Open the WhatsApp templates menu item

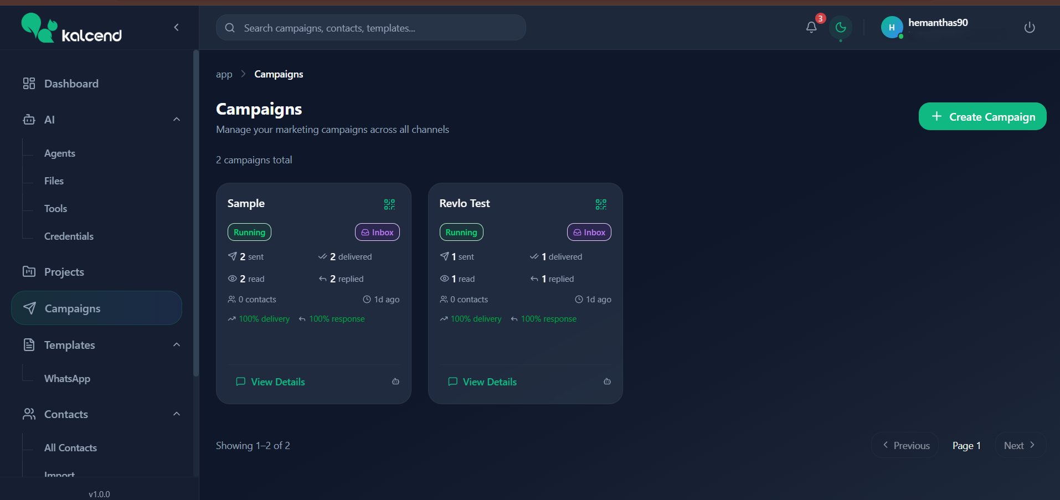pos(67,378)
